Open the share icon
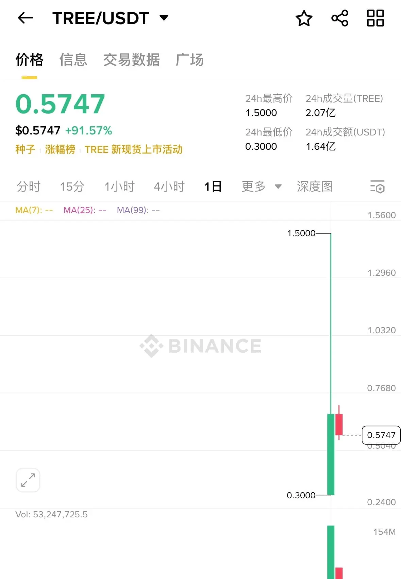The image size is (401, 579). (340, 18)
